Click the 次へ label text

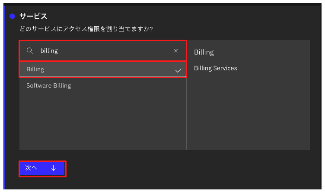[31, 168]
